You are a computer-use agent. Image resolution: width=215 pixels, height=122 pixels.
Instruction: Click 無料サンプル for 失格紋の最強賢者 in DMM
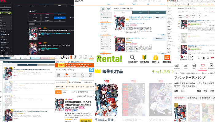pos(159,17)
